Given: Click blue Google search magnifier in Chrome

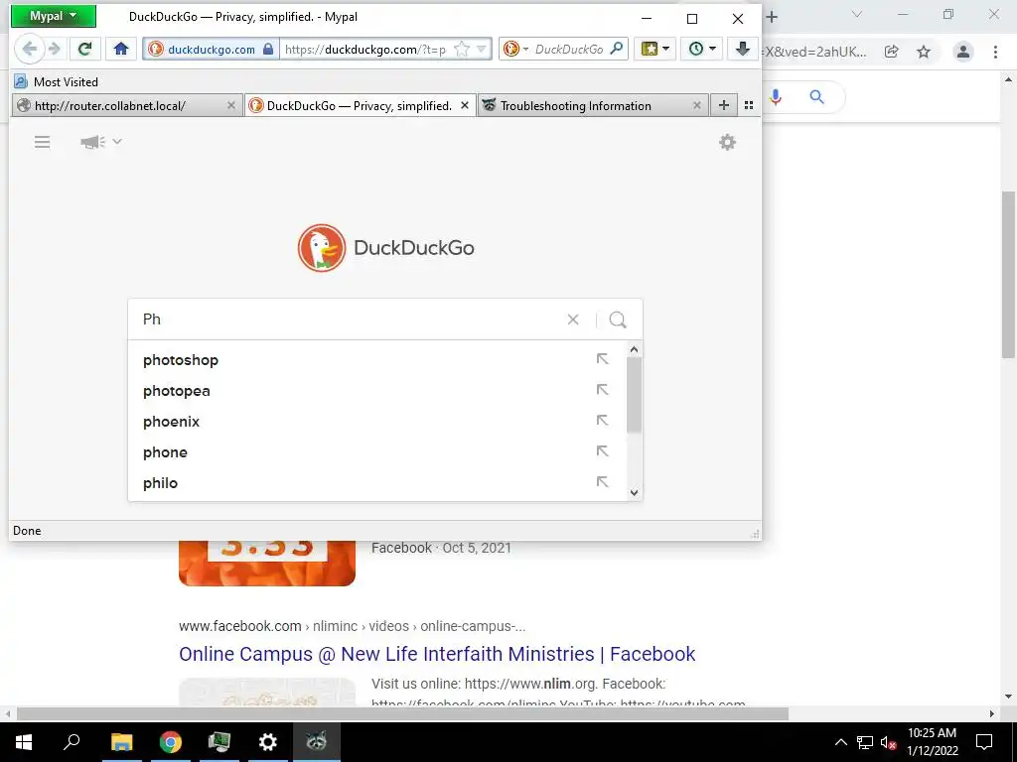Looking at the screenshot, I should pos(816,97).
